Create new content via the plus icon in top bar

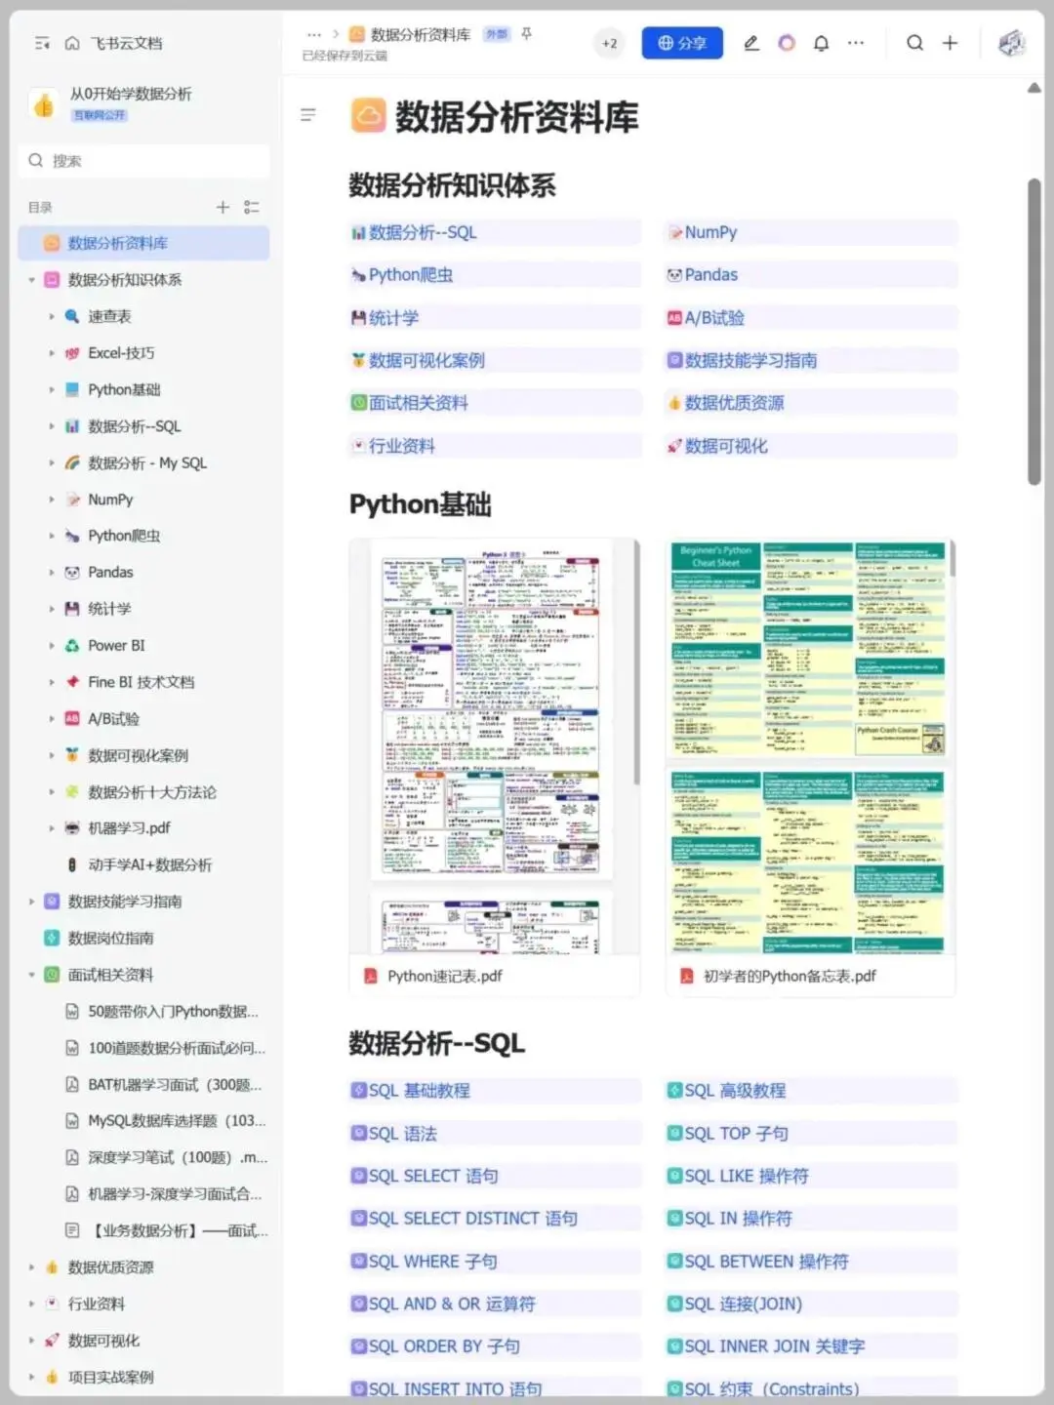[x=949, y=43]
